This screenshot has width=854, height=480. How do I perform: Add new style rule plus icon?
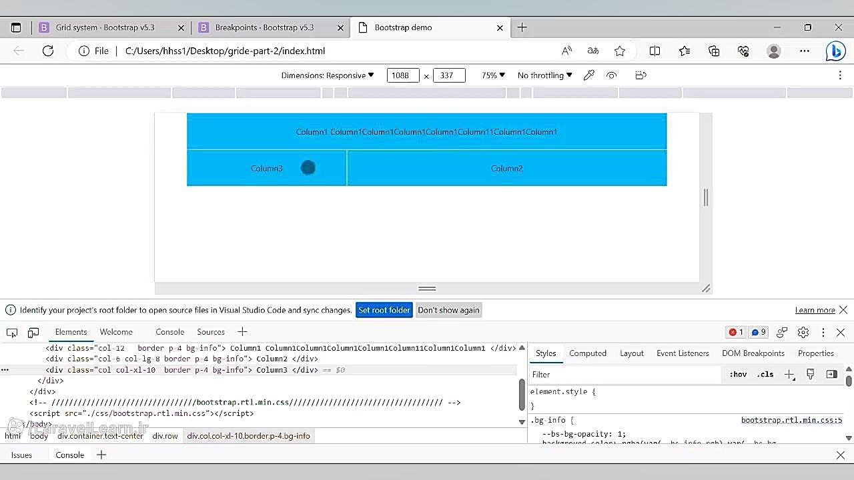[789, 375]
